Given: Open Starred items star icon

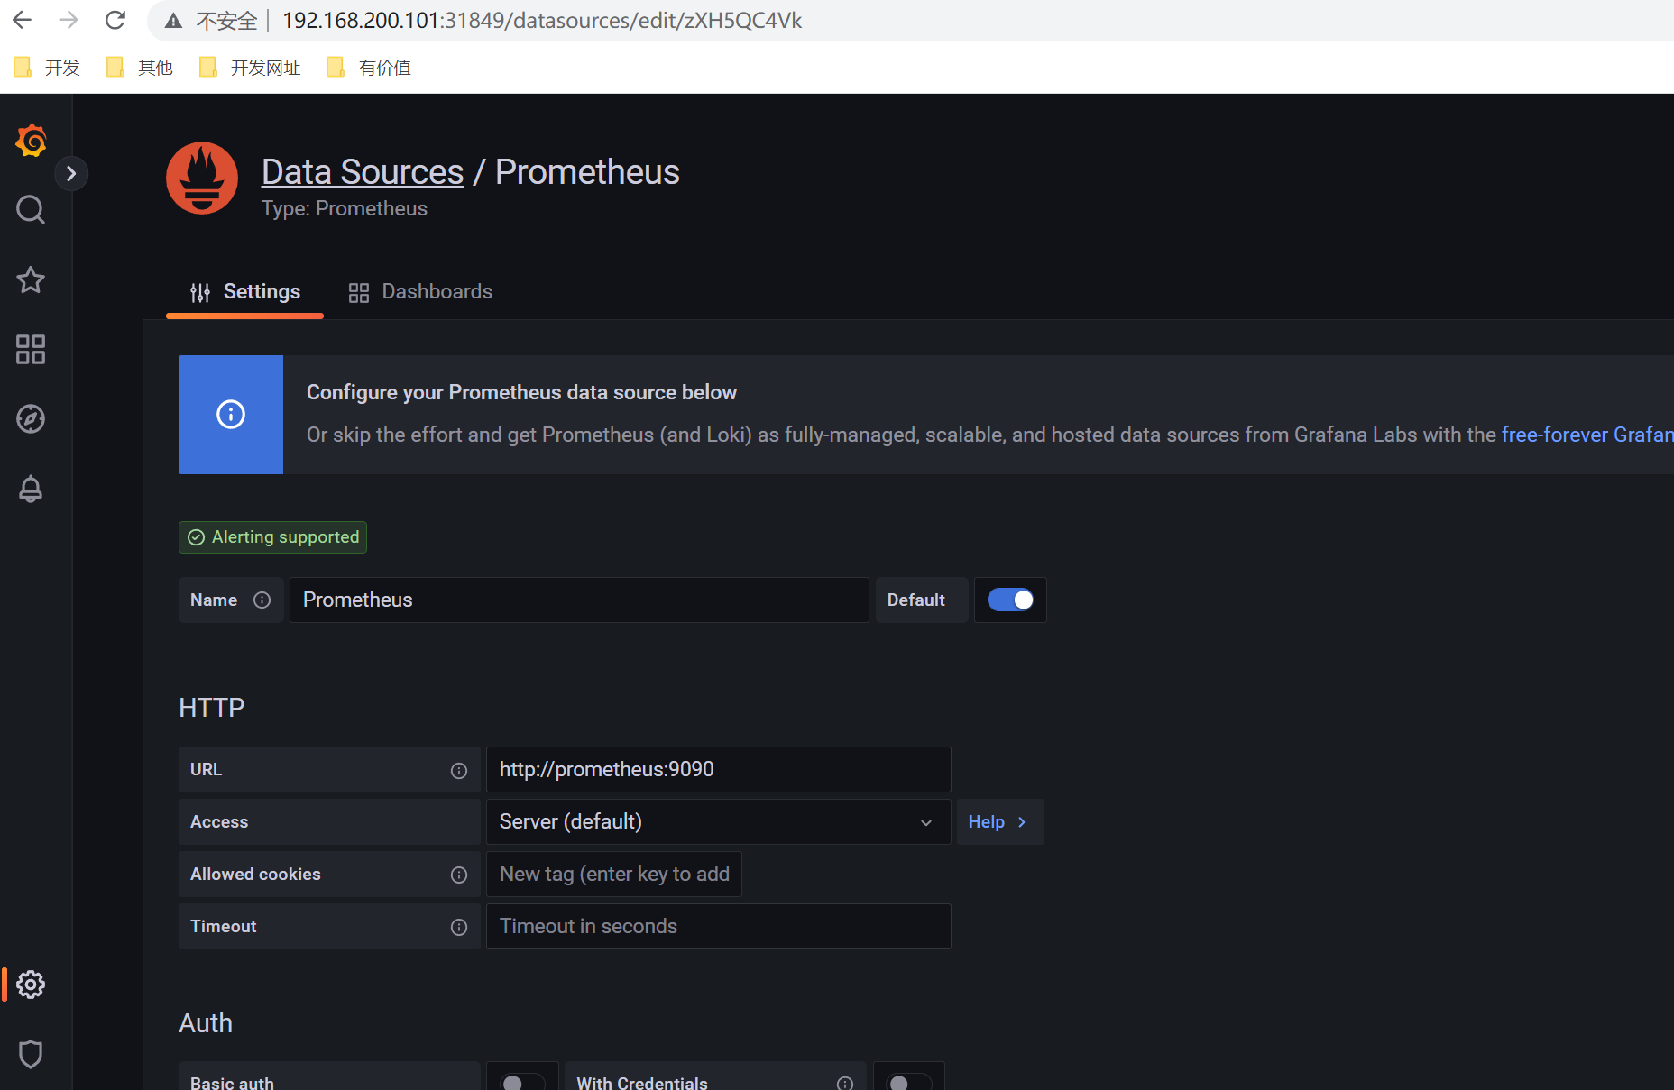Looking at the screenshot, I should tap(31, 279).
